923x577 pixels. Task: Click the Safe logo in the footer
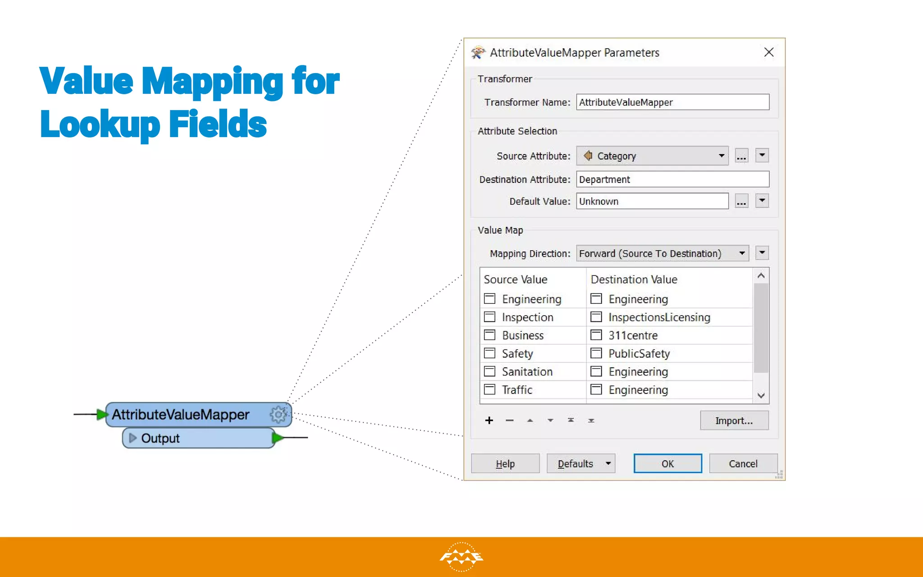pos(461,557)
